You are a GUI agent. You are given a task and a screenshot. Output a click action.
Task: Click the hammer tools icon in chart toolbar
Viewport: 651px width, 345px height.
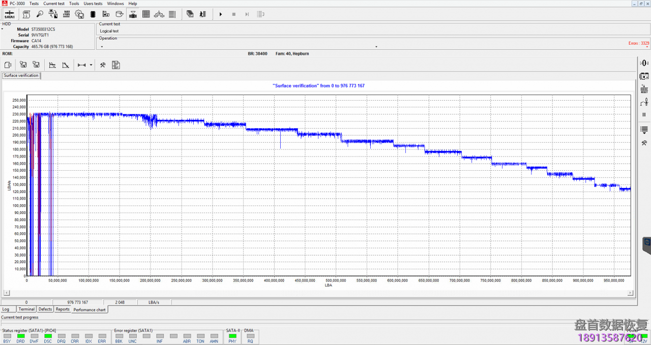[102, 65]
